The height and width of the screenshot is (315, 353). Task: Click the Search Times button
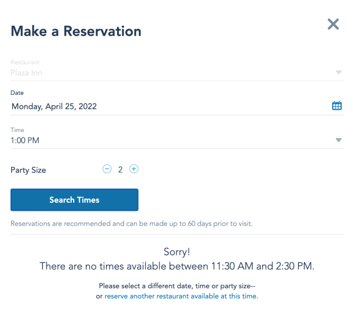pyautogui.click(x=75, y=200)
